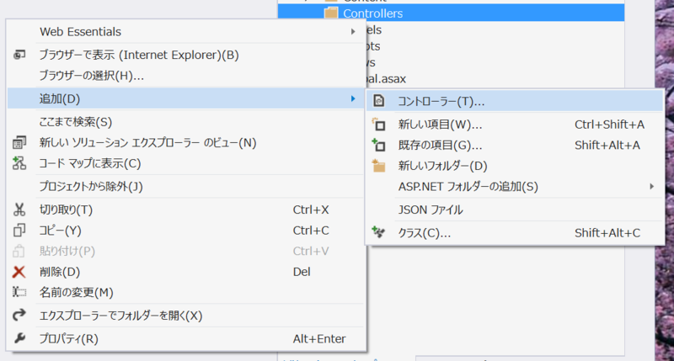Viewport: 674px width, 361px height.
Task: Click the class icon beside クラス(C)
Action: [x=378, y=232]
